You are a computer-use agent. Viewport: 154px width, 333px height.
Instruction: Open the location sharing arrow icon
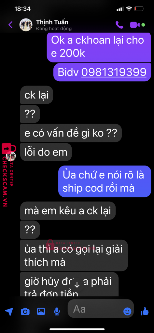click(x=9, y=312)
